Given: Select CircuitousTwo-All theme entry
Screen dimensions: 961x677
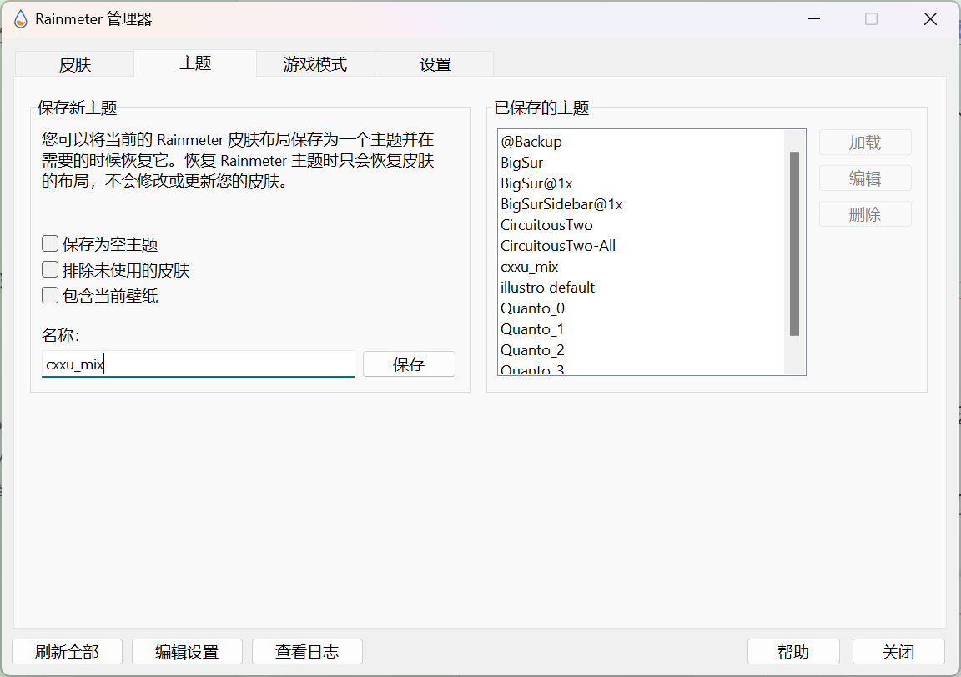Looking at the screenshot, I should pyautogui.click(x=641, y=246).
